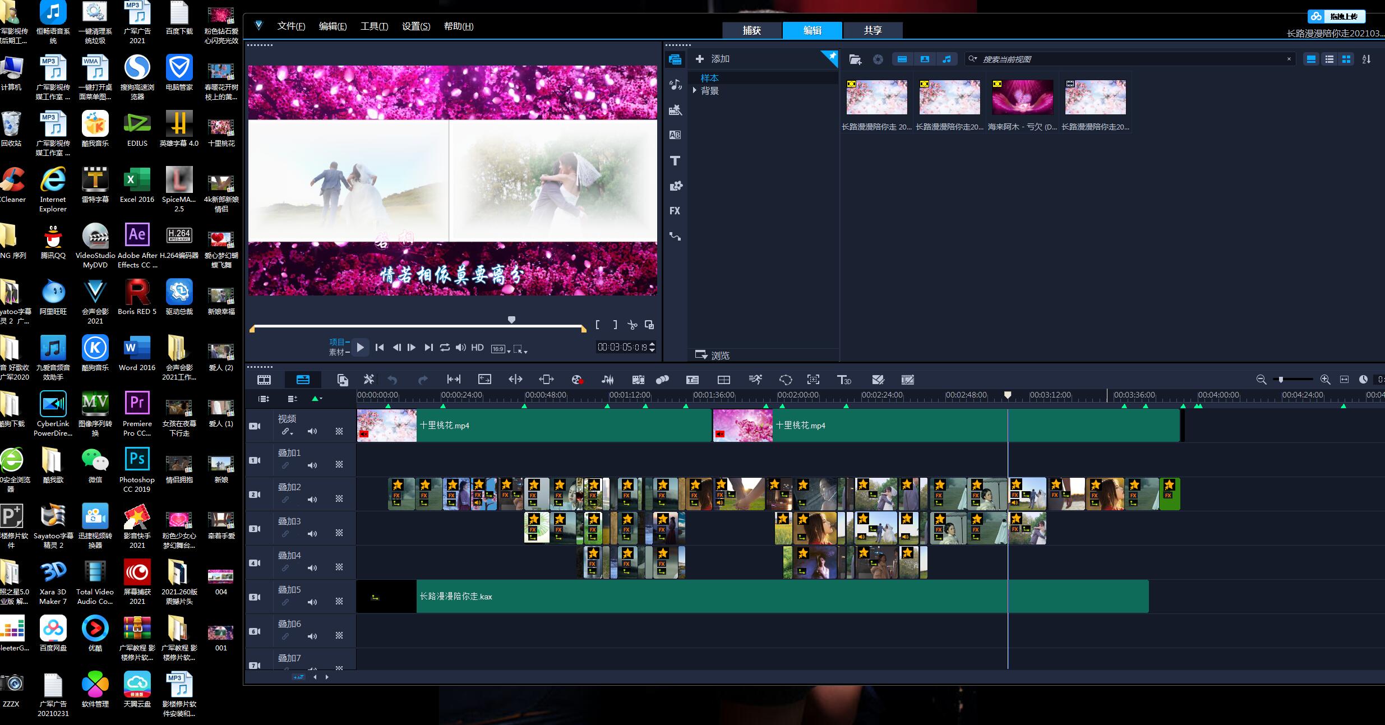Click the system volume speaker in preview bar
The width and height of the screenshot is (1385, 725).
pyautogui.click(x=461, y=348)
